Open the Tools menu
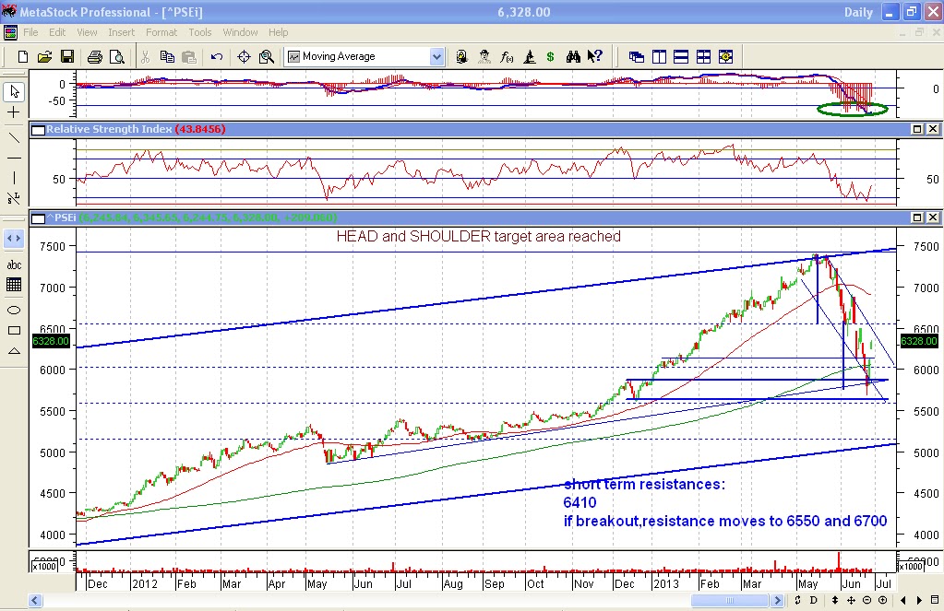Screen dimensions: 944x611 pyautogui.click(x=199, y=31)
